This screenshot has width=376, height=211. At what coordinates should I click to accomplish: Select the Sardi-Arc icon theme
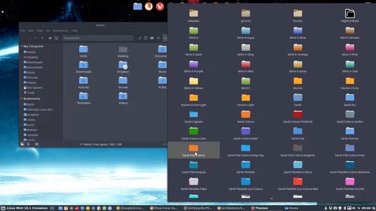coord(350,100)
